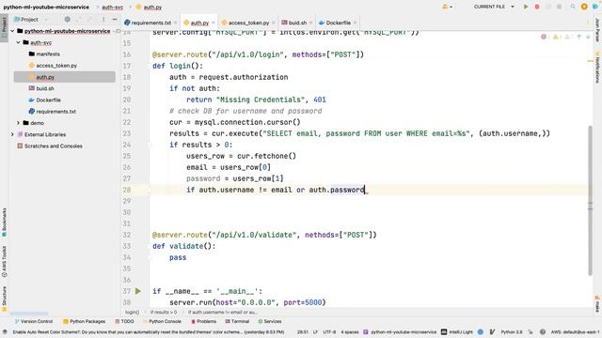Close the requirements.txt tab

176,23
